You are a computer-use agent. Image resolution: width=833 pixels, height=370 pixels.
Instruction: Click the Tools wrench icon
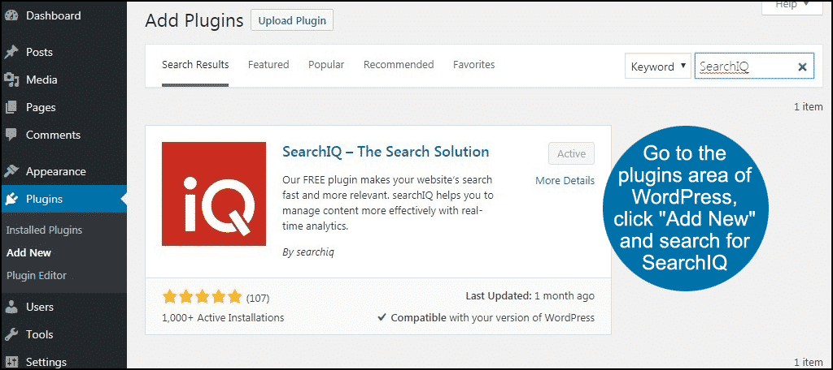pyautogui.click(x=11, y=334)
